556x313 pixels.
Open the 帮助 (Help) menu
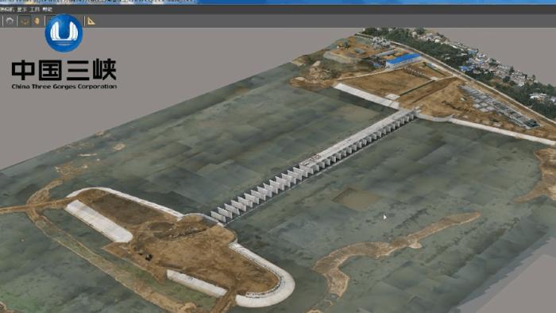(x=48, y=10)
